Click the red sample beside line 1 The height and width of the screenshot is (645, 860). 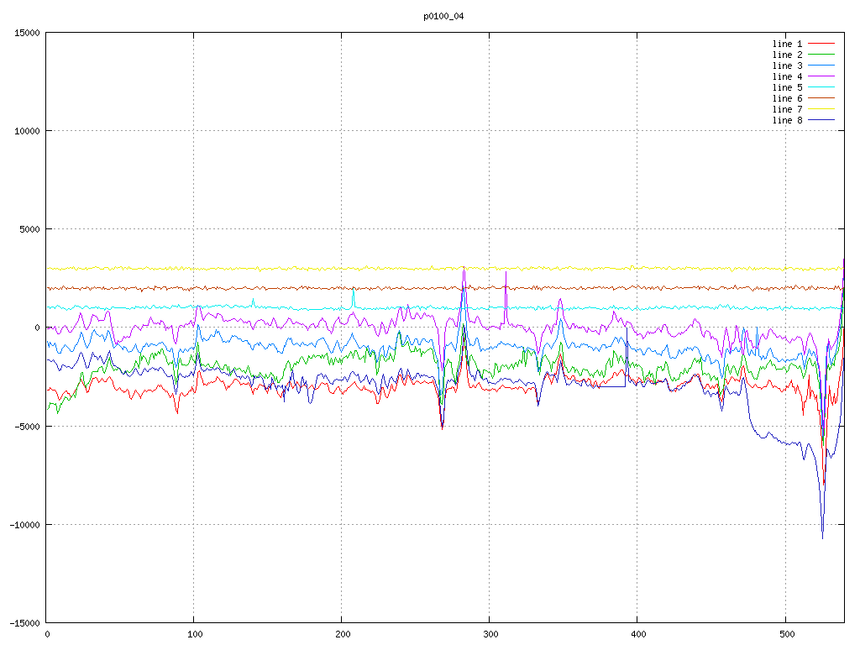click(x=821, y=44)
